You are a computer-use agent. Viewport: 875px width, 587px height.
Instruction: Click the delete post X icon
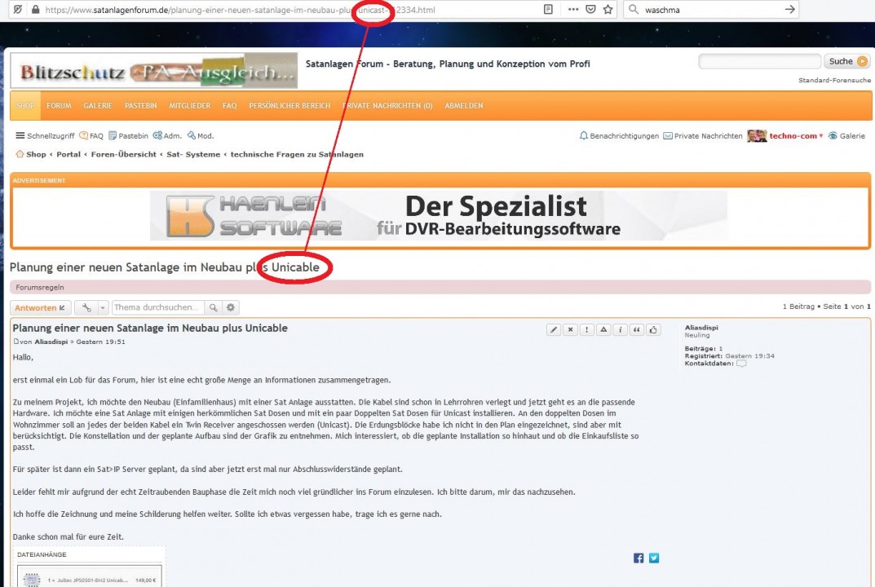(571, 329)
